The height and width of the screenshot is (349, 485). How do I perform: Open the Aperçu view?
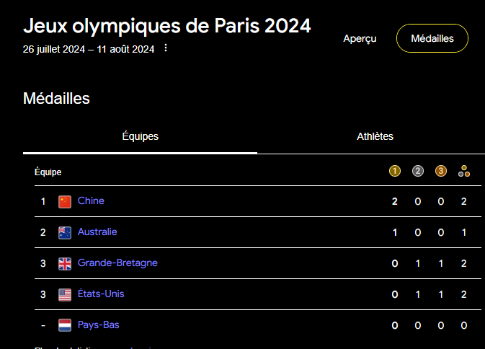coord(360,38)
